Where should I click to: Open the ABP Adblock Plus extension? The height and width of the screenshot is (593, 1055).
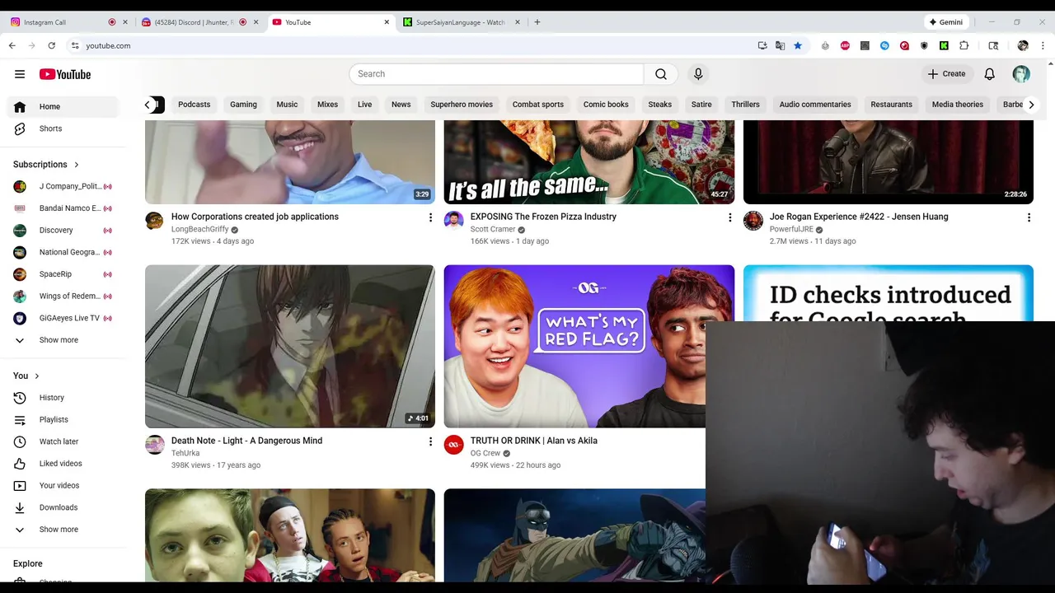[845, 46]
